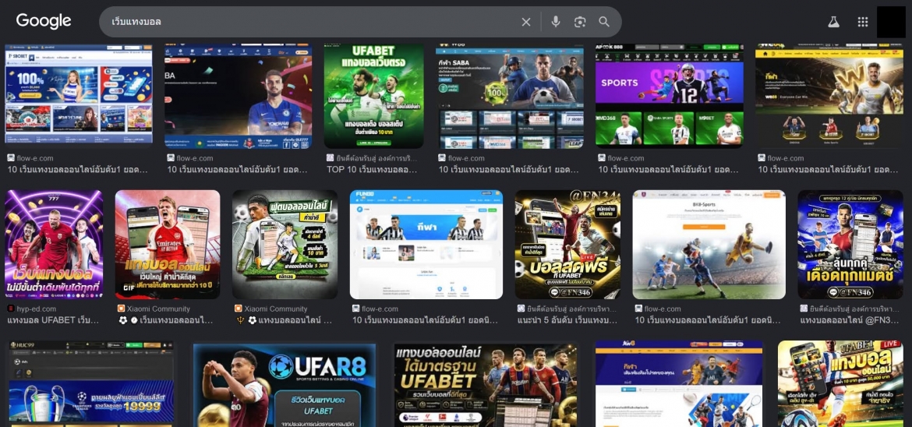This screenshot has height=427, width=912.
Task: Open Search Labs flask icon
Action: pyautogui.click(x=833, y=22)
